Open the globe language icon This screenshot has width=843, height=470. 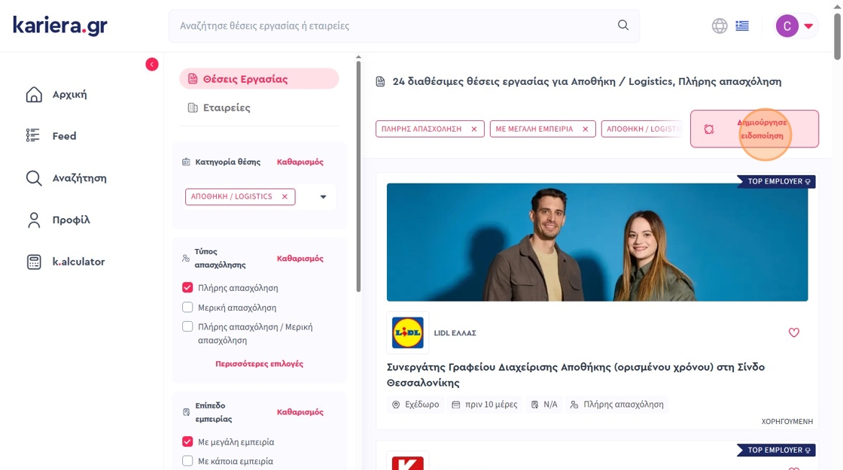point(720,26)
